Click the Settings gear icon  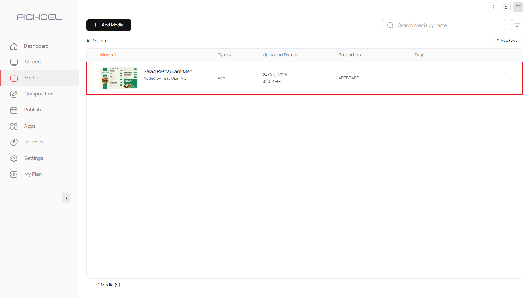(x=14, y=158)
